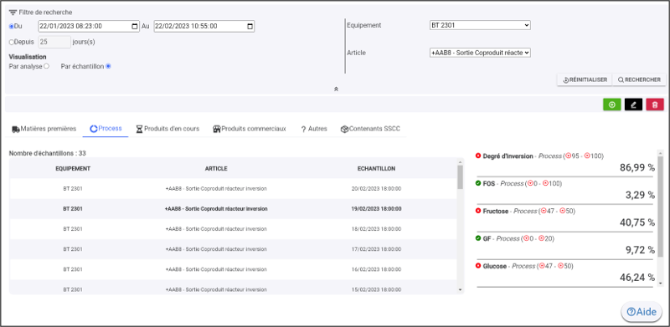Click the jours number field showing 25

[54, 42]
